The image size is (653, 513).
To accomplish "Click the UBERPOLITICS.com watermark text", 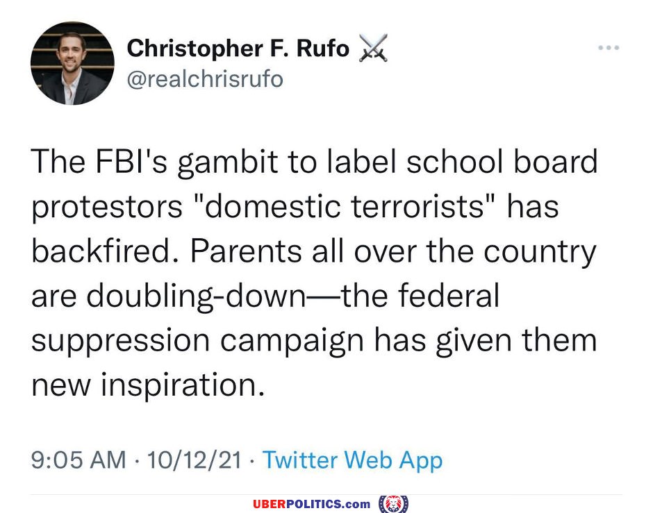I will click(311, 503).
